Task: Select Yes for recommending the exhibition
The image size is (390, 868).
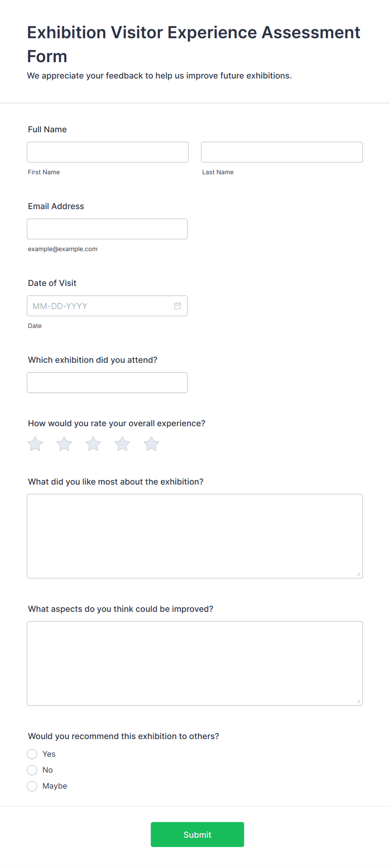Action: pyautogui.click(x=32, y=754)
